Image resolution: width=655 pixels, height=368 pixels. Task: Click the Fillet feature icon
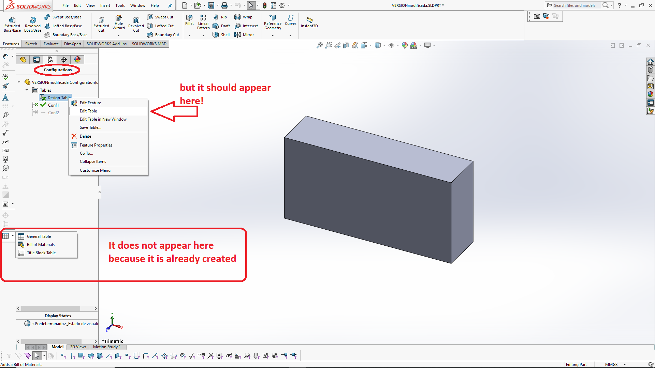[189, 18]
